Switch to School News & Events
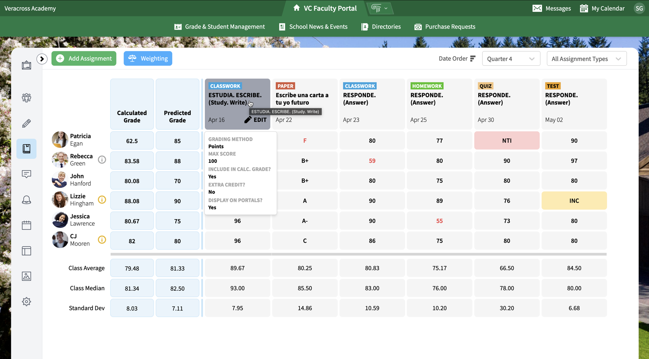Image resolution: width=649 pixels, height=359 pixels. coord(313,27)
